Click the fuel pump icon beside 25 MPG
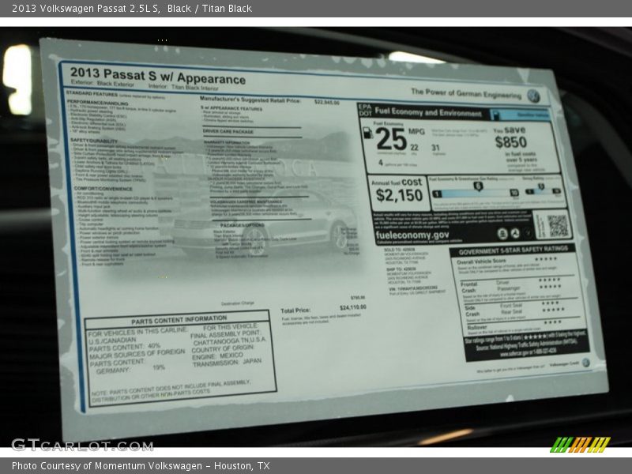 [367, 134]
